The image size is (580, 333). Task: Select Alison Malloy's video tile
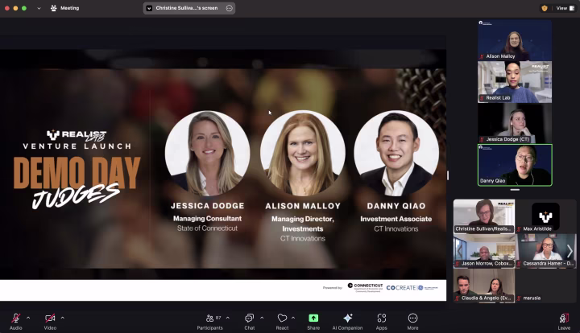coord(515,40)
